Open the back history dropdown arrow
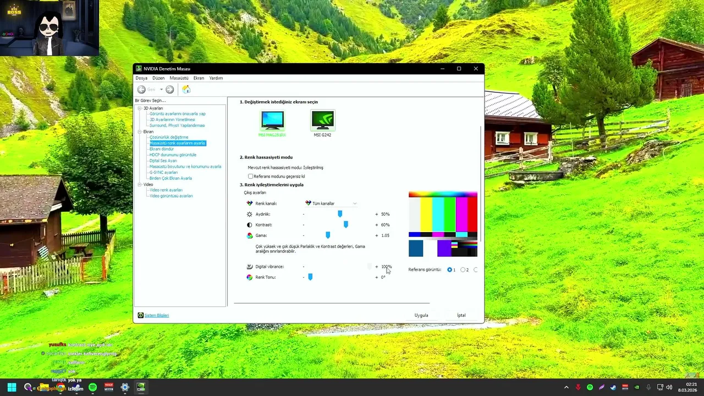The height and width of the screenshot is (396, 704). click(161, 89)
